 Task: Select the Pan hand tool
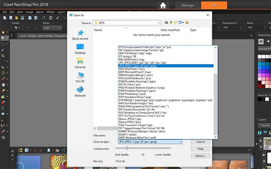pyautogui.click(x=3, y=32)
